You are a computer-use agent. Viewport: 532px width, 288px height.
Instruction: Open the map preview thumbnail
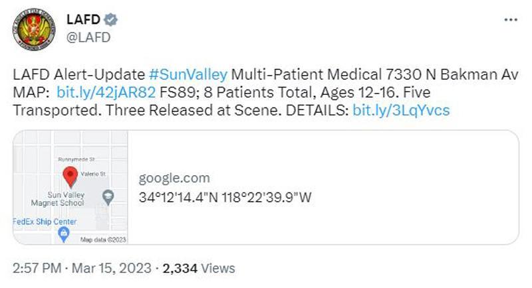click(x=70, y=187)
